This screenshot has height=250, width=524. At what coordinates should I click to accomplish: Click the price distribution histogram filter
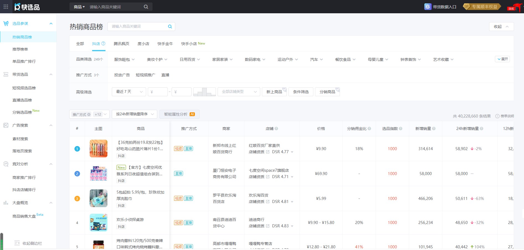(204, 92)
